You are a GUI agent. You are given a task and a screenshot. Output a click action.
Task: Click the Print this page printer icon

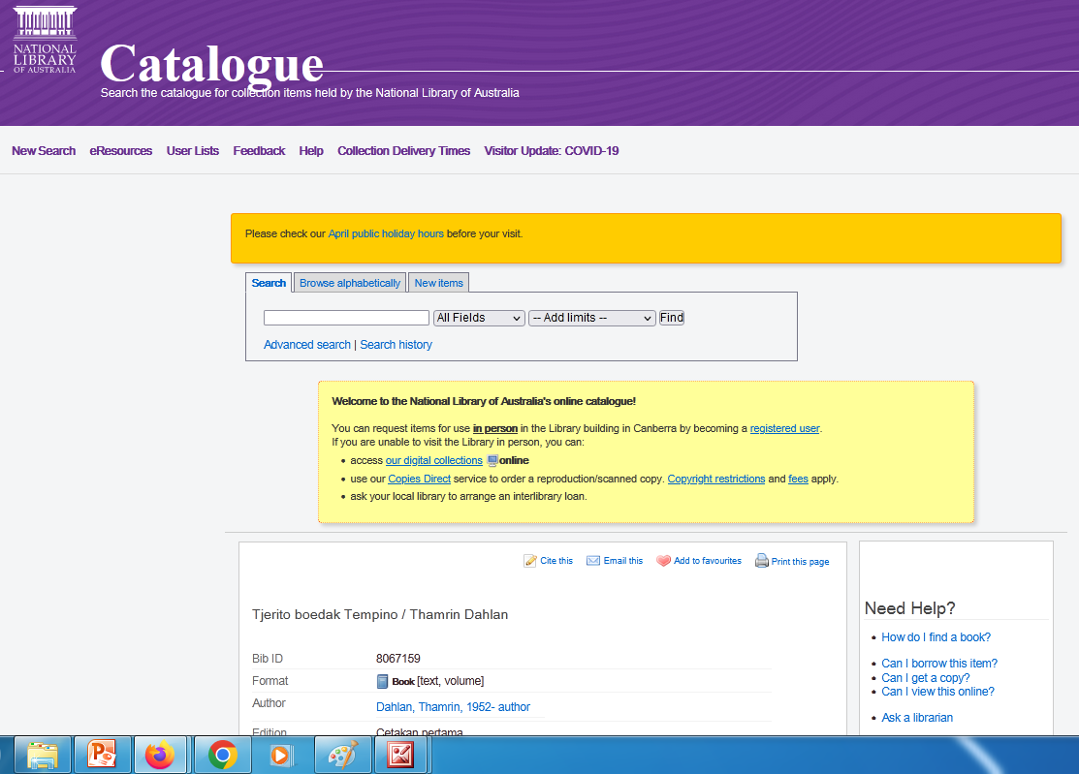pyautogui.click(x=762, y=561)
